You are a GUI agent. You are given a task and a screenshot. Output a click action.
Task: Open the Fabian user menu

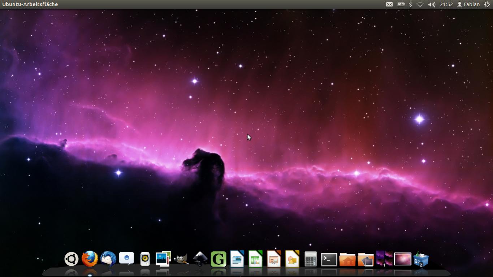click(468, 4)
